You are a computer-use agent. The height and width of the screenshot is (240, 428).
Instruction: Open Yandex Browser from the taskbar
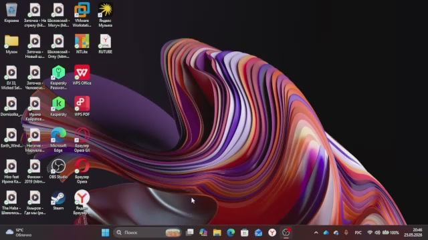coord(272,233)
